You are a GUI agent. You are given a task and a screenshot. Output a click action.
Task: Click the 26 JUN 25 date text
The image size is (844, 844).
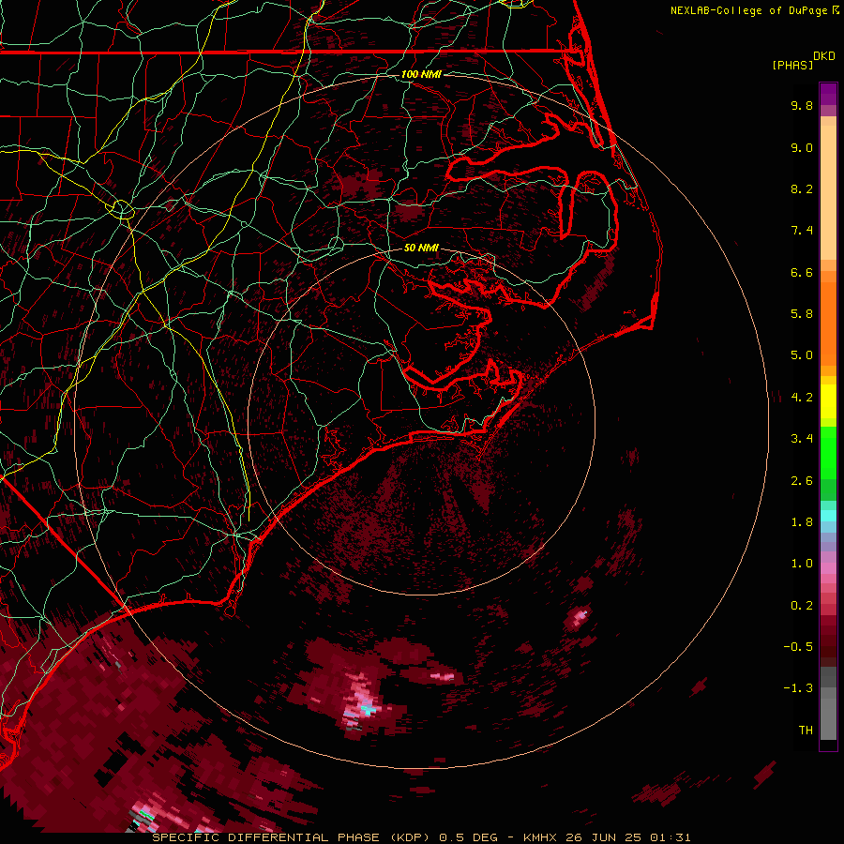point(602,837)
